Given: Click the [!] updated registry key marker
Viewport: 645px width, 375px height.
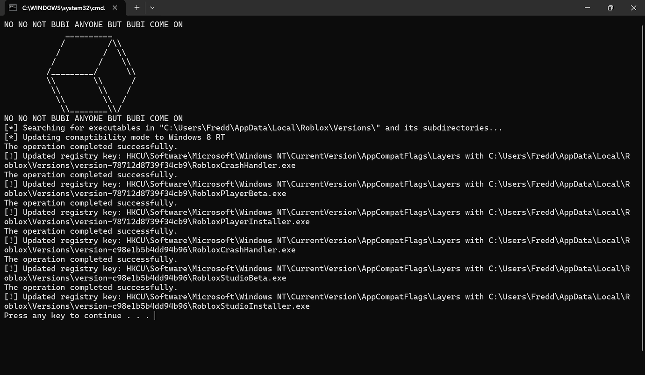Looking at the screenshot, I should (x=10, y=156).
